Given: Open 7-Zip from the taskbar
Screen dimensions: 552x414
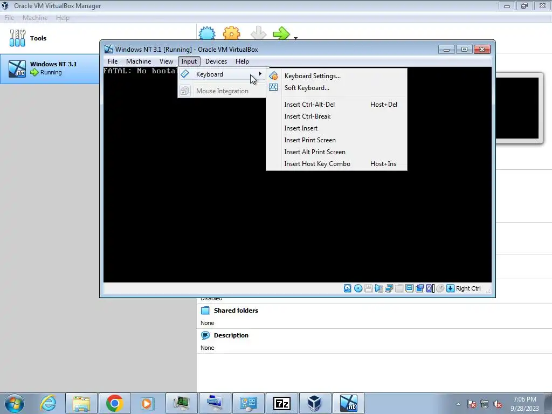Looking at the screenshot, I should [281, 403].
